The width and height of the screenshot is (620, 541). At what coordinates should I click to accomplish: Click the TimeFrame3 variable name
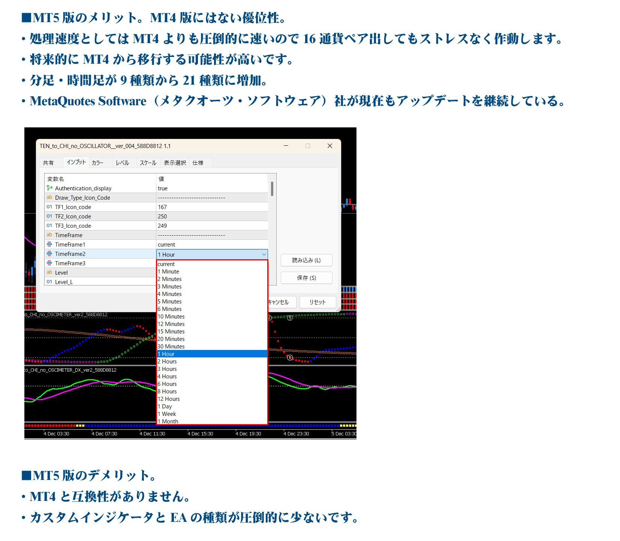click(x=70, y=263)
